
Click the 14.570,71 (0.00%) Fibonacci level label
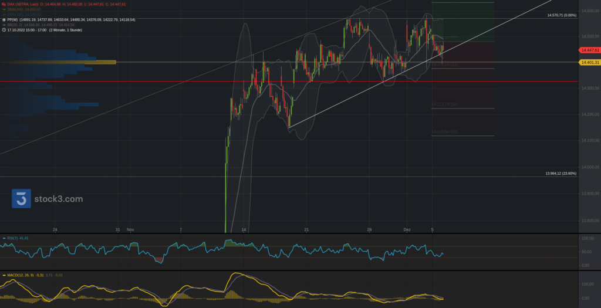[561, 15]
